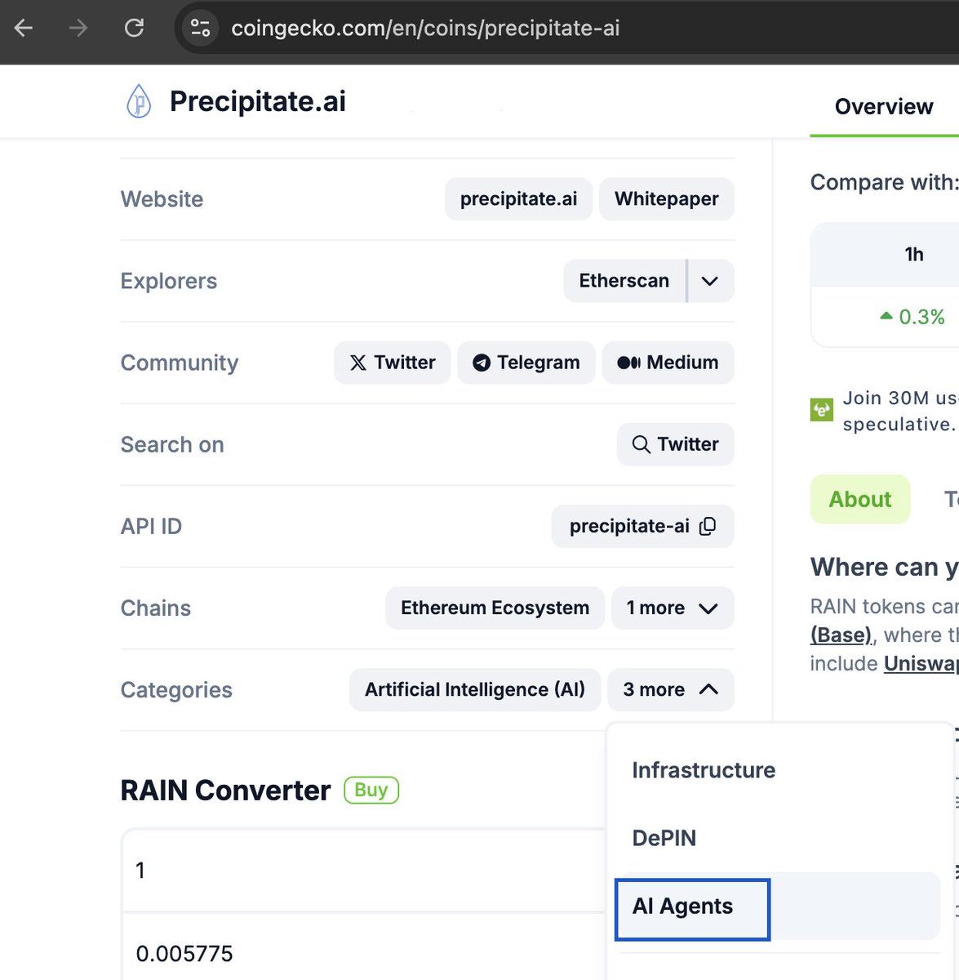Open the Medium community link
This screenshot has width=959, height=980.
click(x=668, y=363)
